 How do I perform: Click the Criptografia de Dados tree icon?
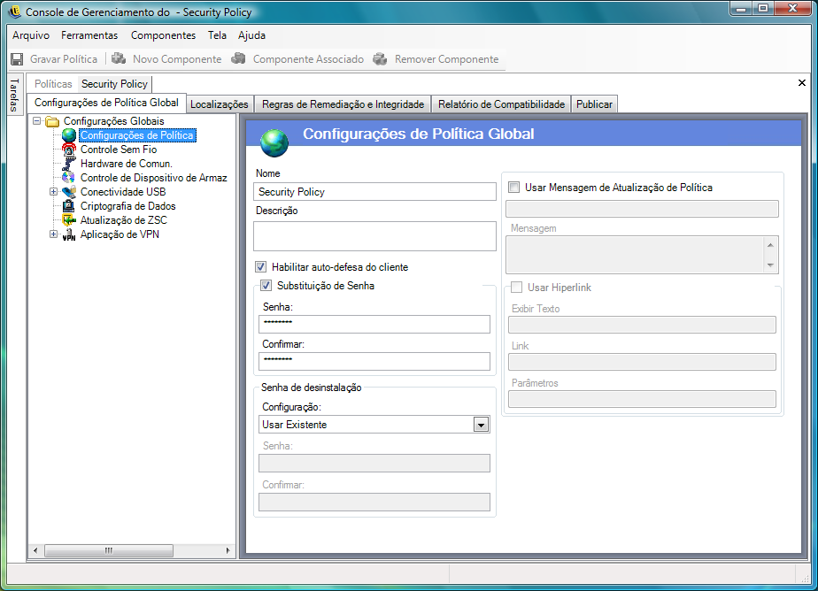tap(69, 206)
